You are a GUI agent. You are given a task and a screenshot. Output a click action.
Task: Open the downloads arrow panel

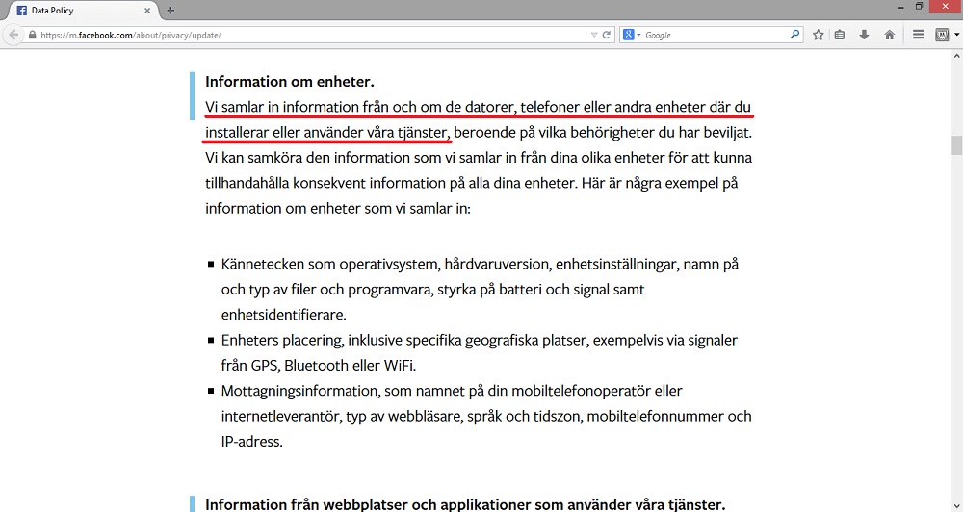point(864,35)
